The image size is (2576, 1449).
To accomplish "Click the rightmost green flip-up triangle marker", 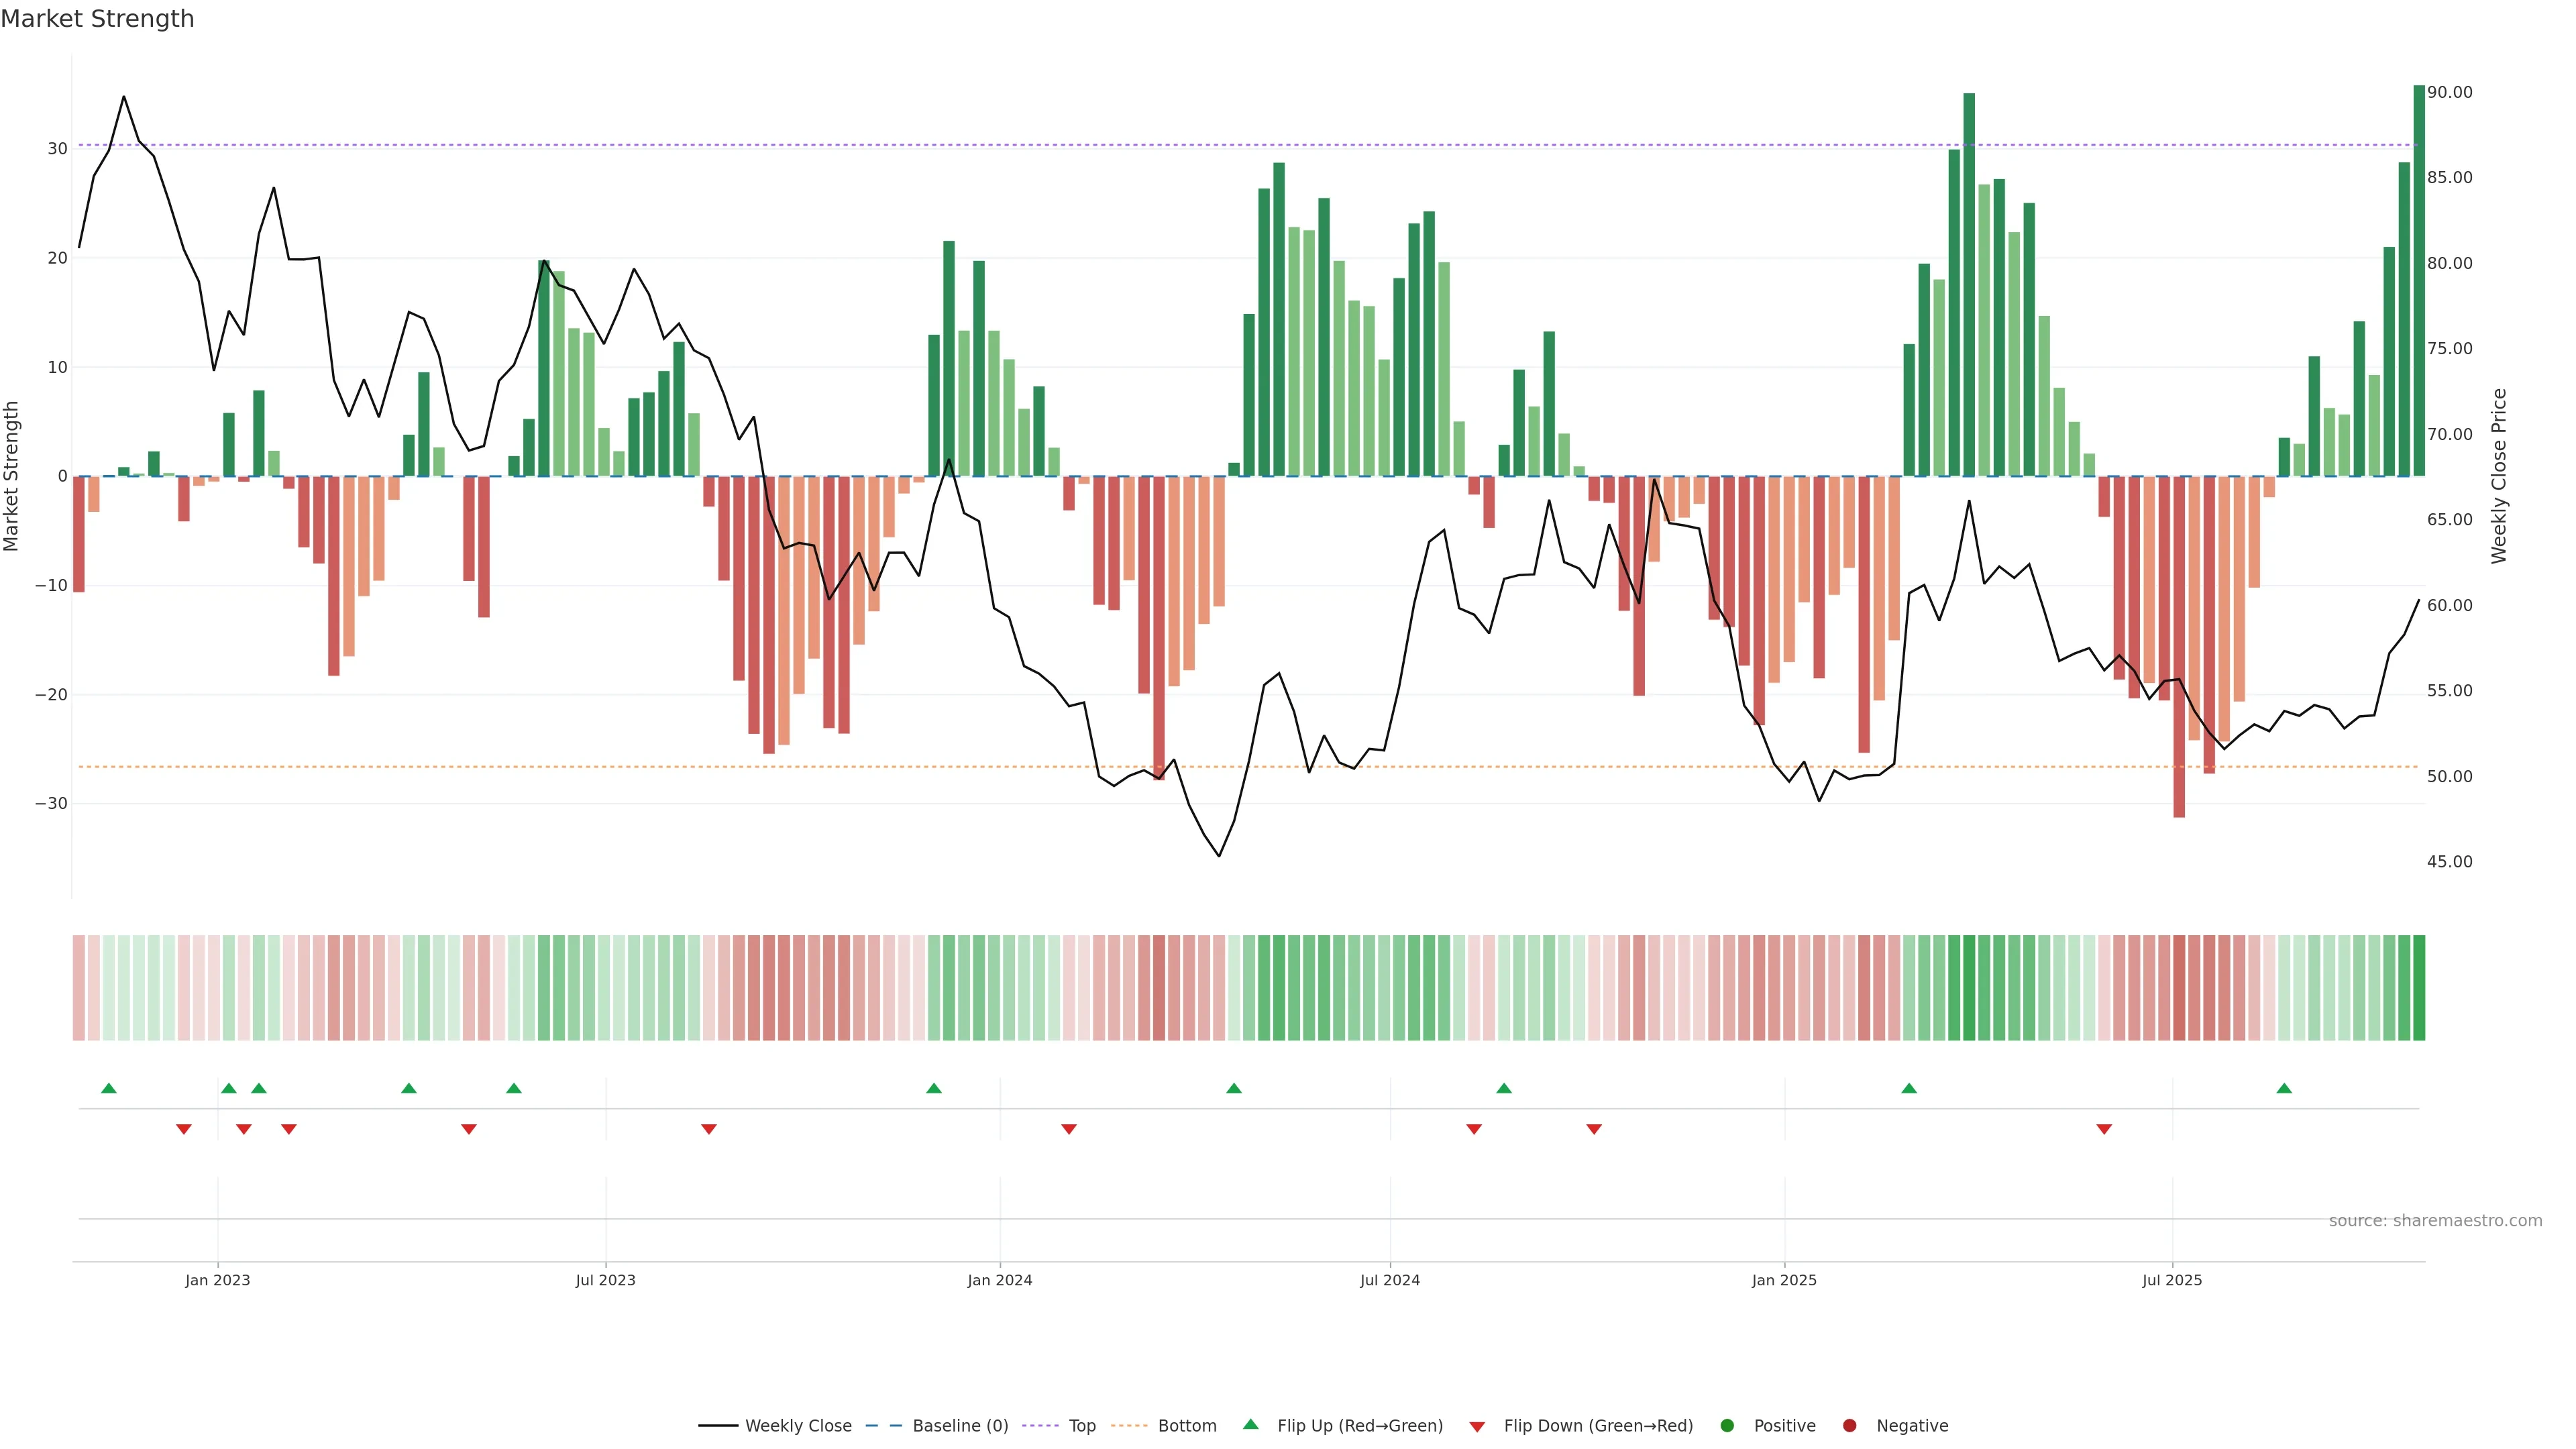I will tap(2284, 1088).
